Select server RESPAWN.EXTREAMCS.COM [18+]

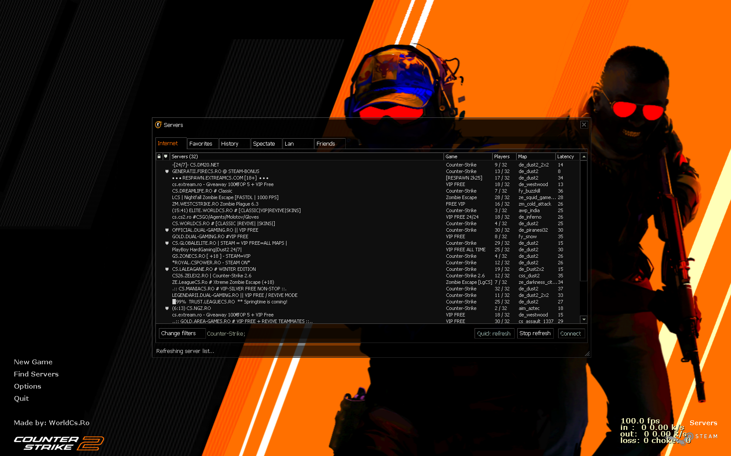point(367,178)
